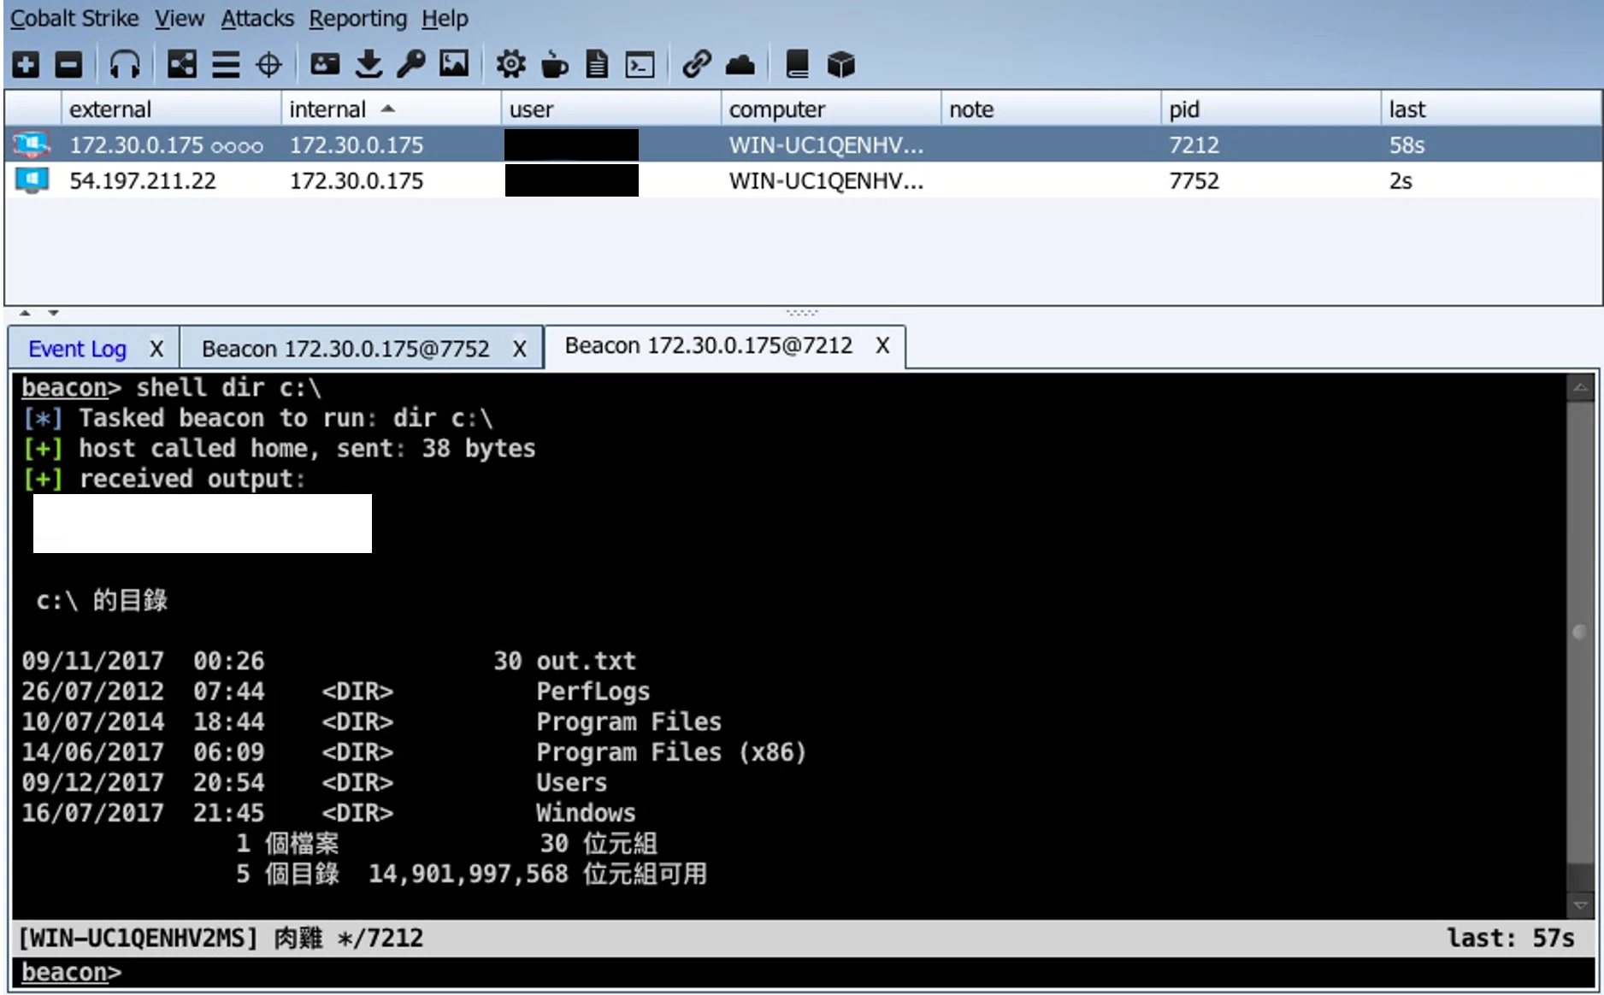Click the Java coffee cup icon

click(x=555, y=64)
